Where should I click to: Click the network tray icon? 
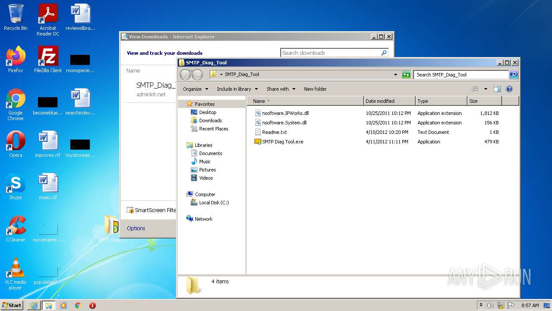pyautogui.click(x=501, y=305)
